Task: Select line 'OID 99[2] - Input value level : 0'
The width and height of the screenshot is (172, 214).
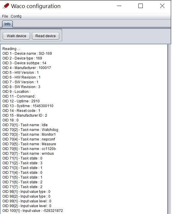Action: [27, 206]
